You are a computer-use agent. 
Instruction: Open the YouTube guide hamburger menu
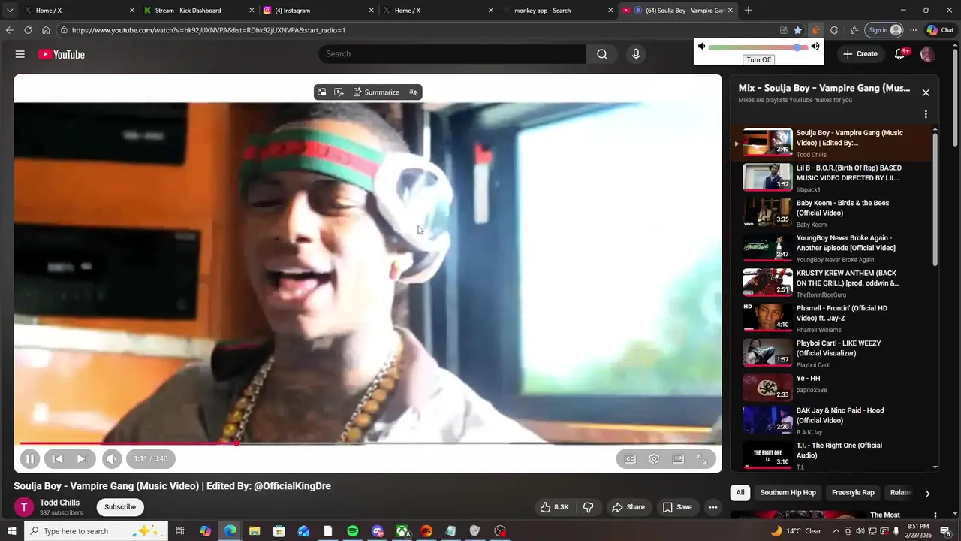tap(20, 54)
